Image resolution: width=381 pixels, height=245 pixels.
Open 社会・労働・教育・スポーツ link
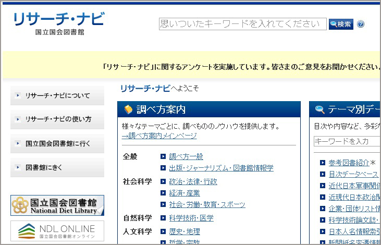207,204
